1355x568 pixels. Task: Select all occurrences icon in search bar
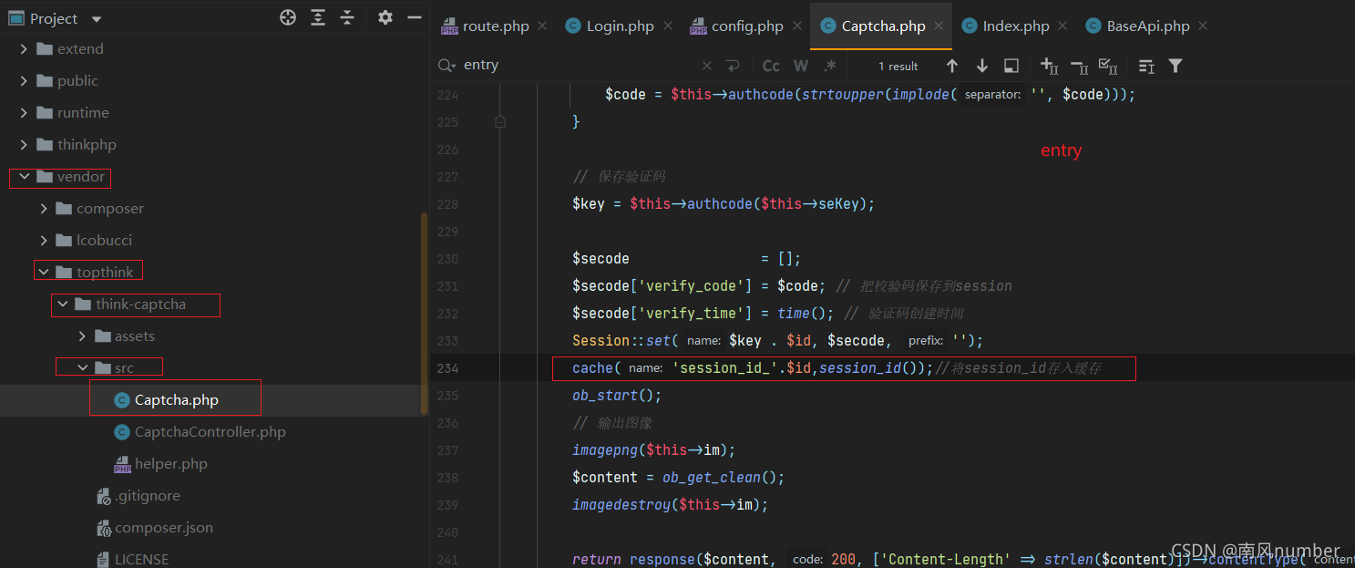(1108, 66)
